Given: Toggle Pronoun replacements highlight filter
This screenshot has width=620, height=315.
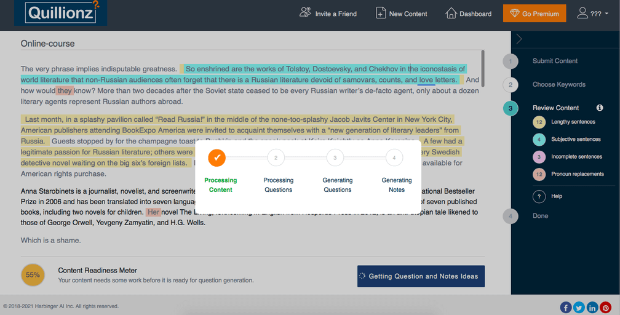Looking at the screenshot, I should pyautogui.click(x=539, y=174).
